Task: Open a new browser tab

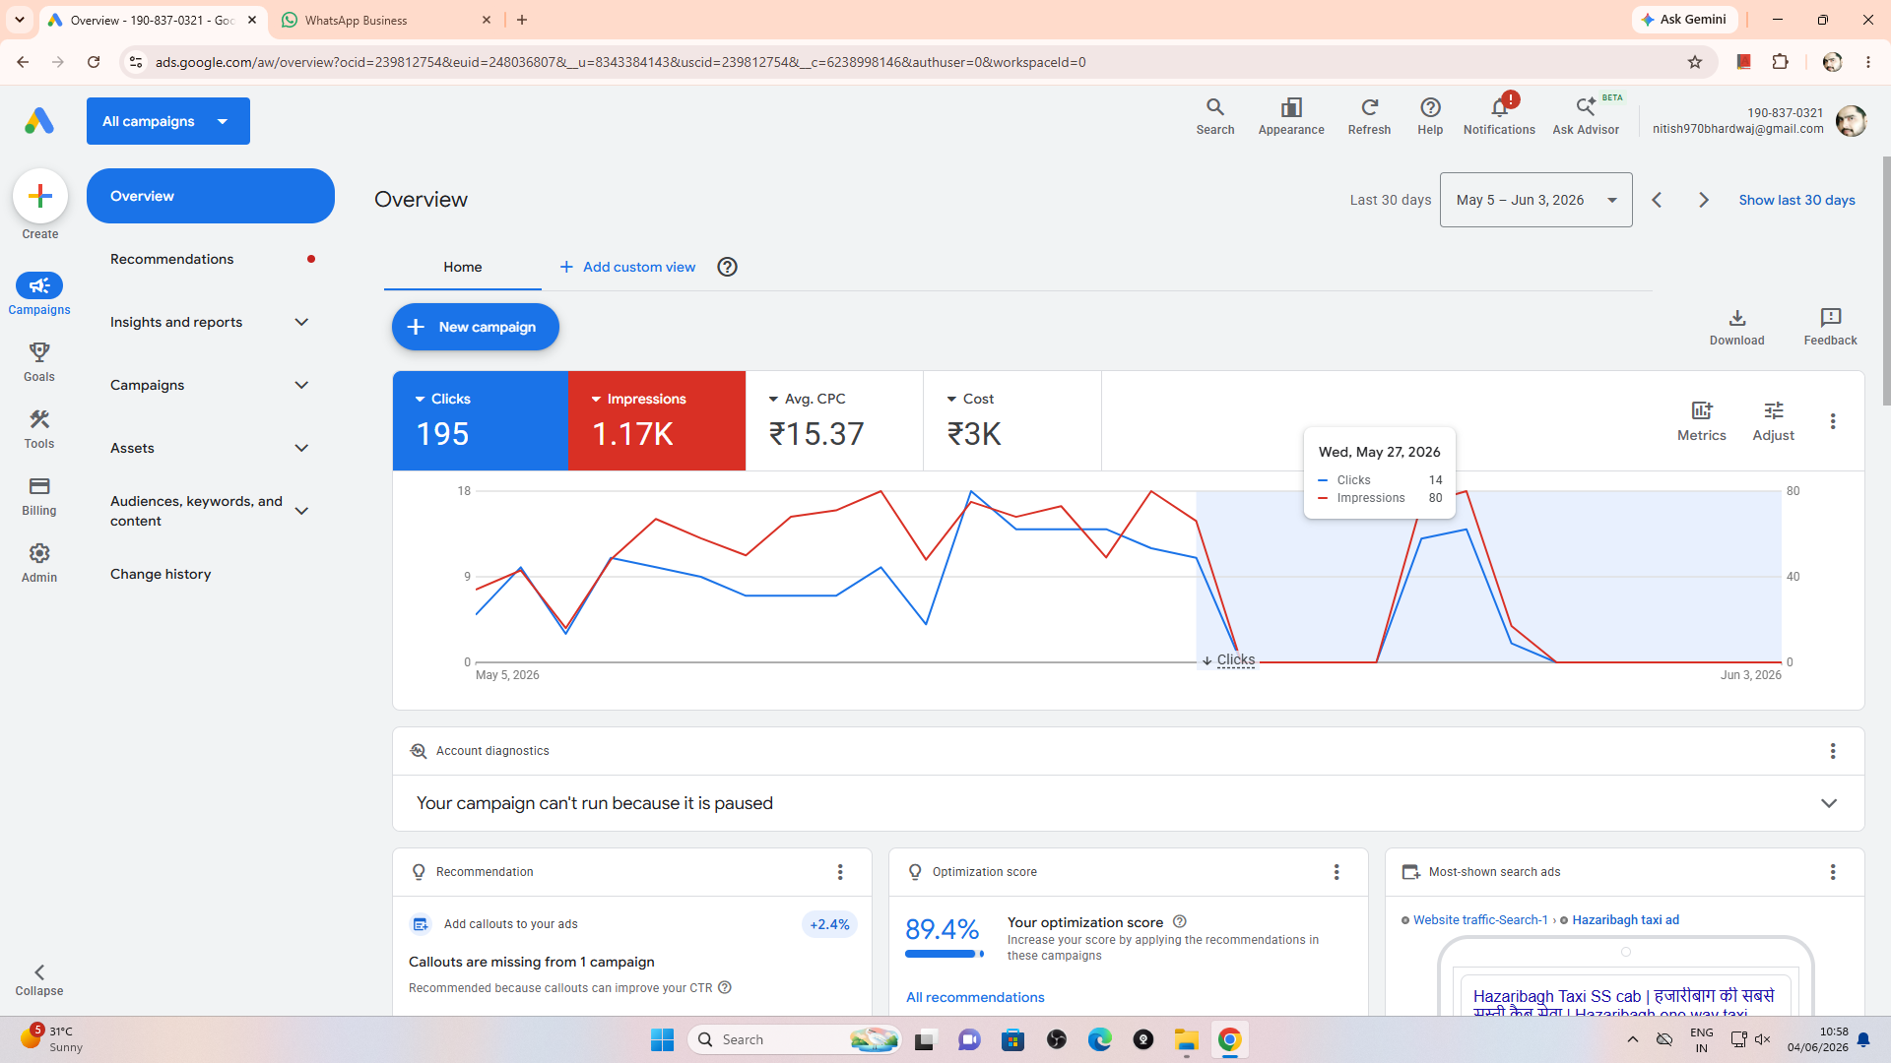Action: pos(522,20)
